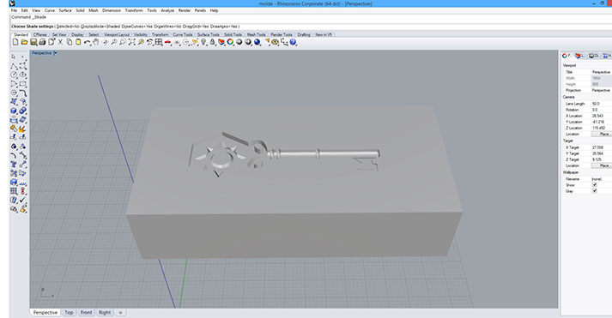Click the Print icon
The height and width of the screenshot is (318, 612).
point(42,42)
